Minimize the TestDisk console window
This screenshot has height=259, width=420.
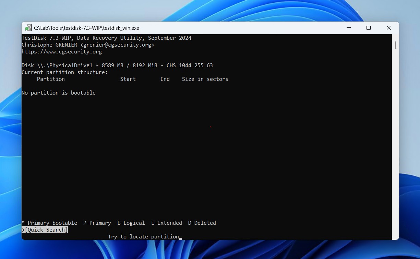pyautogui.click(x=348, y=28)
